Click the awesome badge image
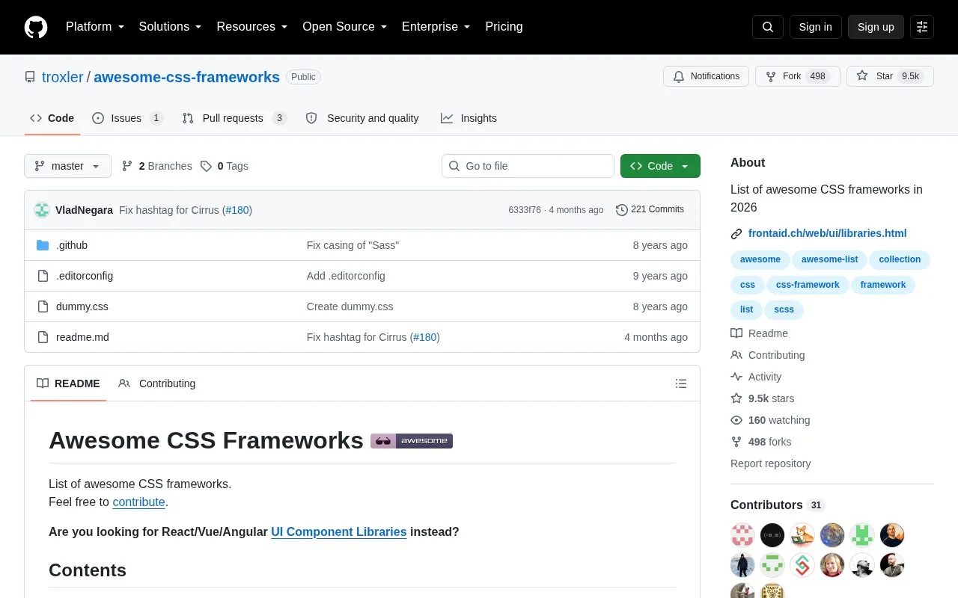 pos(412,441)
